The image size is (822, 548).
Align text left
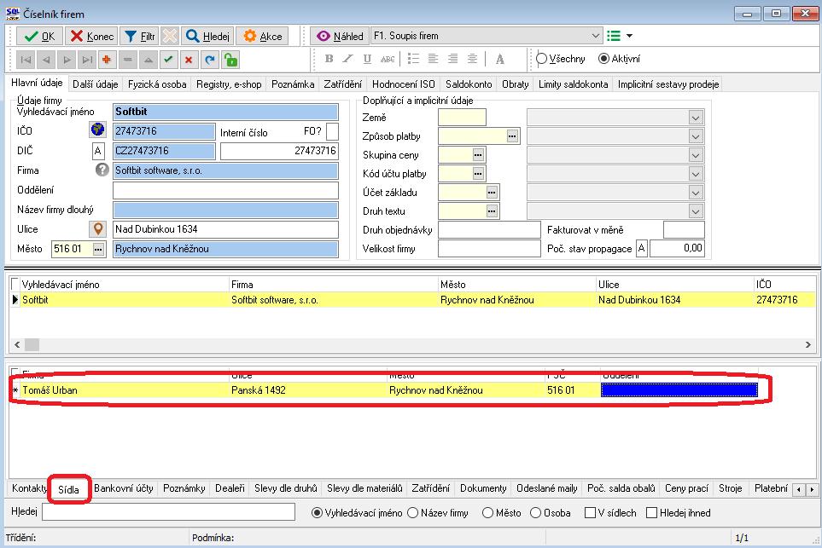[433, 59]
